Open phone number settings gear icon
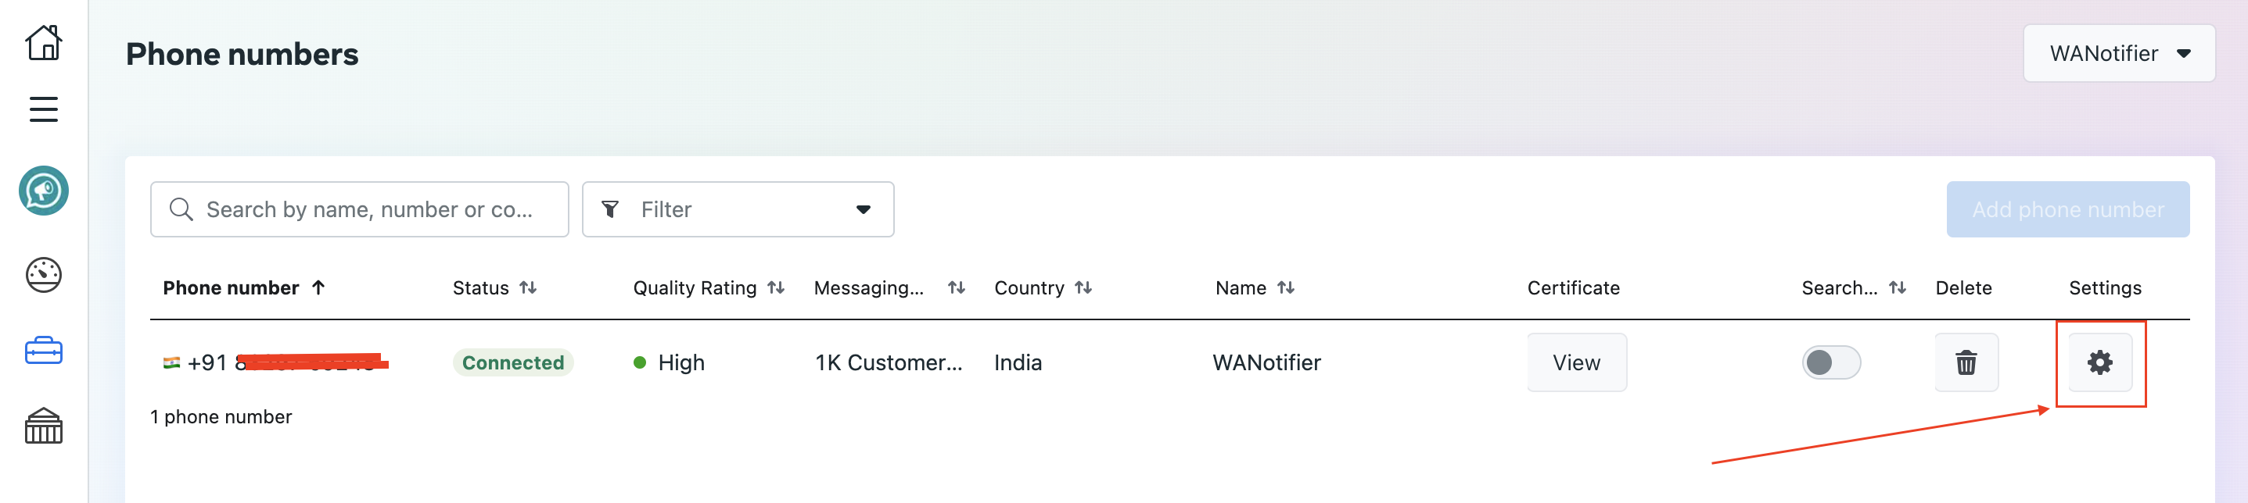This screenshot has width=2248, height=503. [2099, 362]
